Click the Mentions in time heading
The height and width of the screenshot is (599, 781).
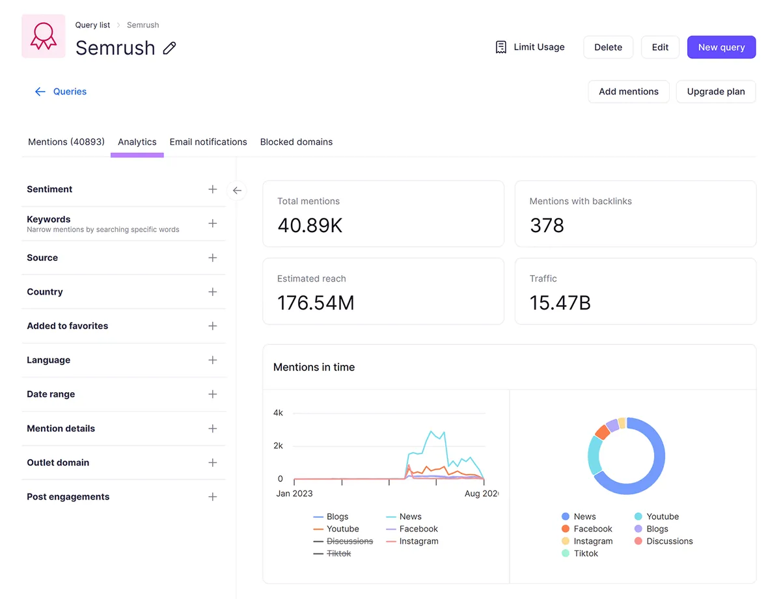click(x=314, y=367)
